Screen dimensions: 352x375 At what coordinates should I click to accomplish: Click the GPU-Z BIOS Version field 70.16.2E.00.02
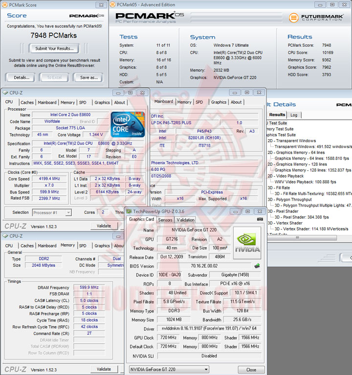tap(204, 266)
